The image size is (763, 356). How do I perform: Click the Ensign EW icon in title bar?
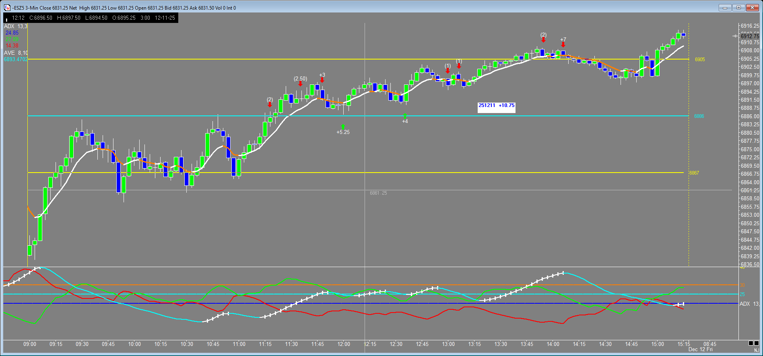[7, 8]
